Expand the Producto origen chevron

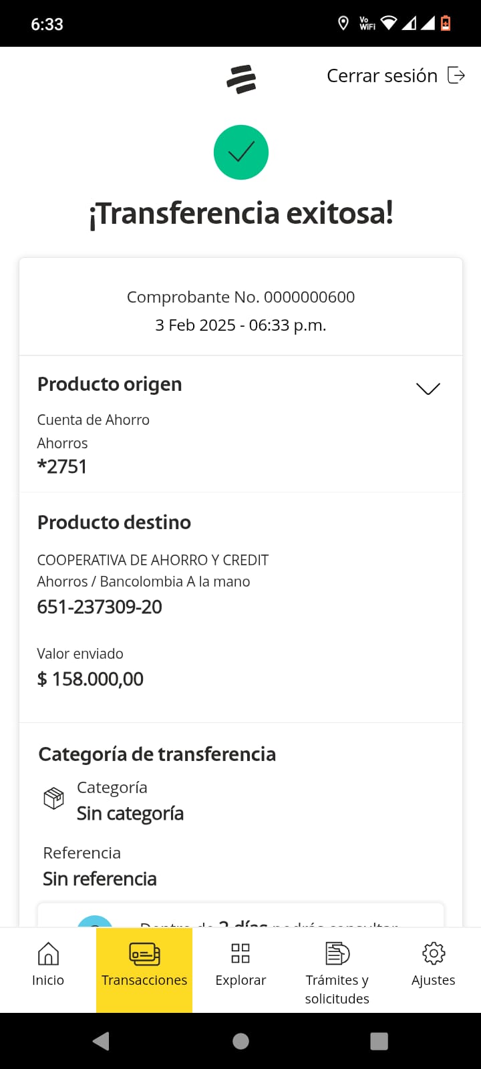(428, 389)
